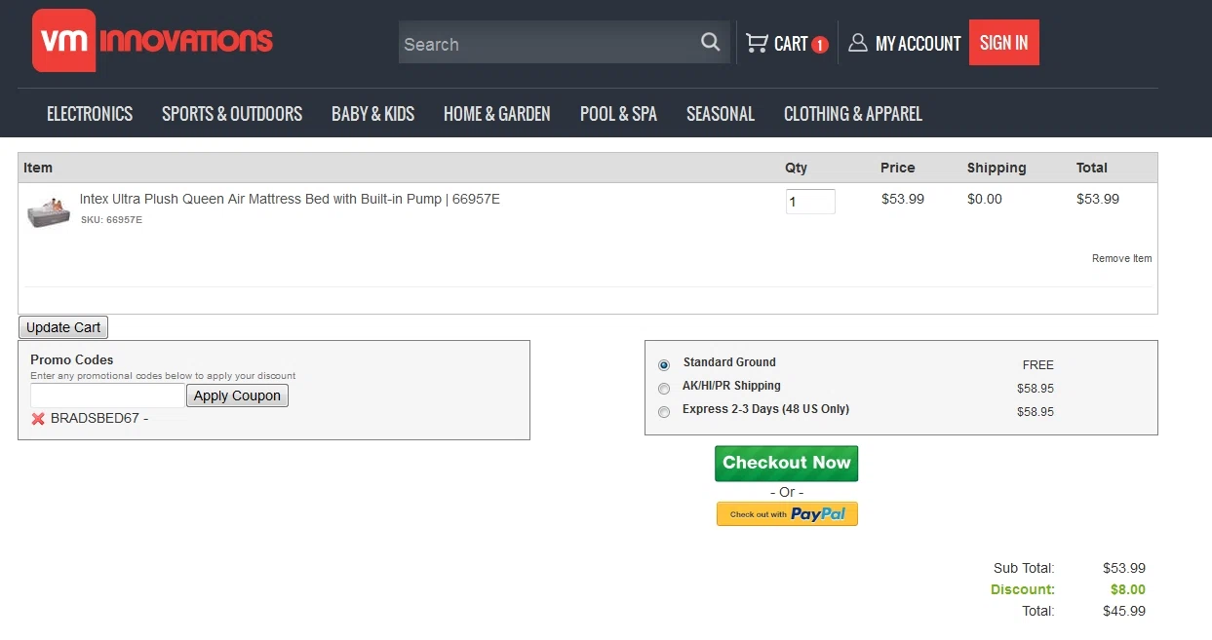Image resolution: width=1212 pixels, height=640 pixels.
Task: Open the Sports & Outdoors menu
Action: click(x=232, y=114)
